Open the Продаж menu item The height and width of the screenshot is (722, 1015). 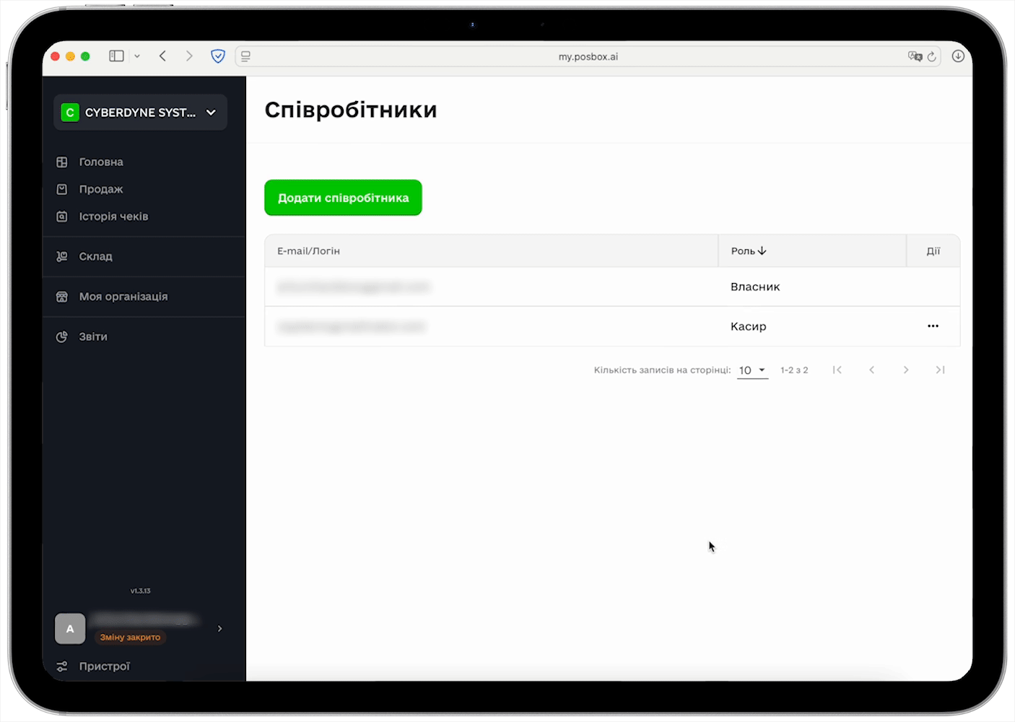pyautogui.click(x=101, y=189)
